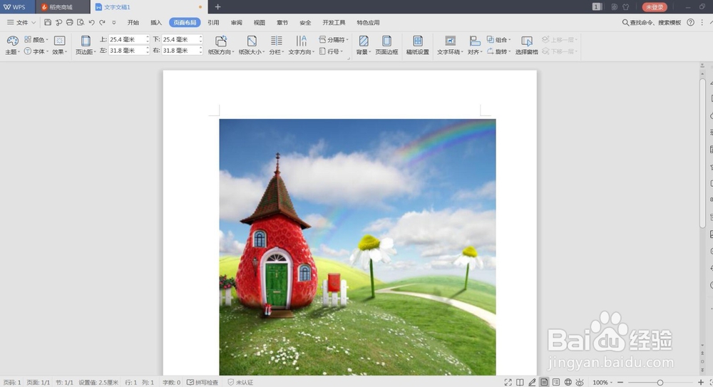Open the 效果 theme effects menu
Viewport: 713px width, 387px height.
click(x=60, y=46)
